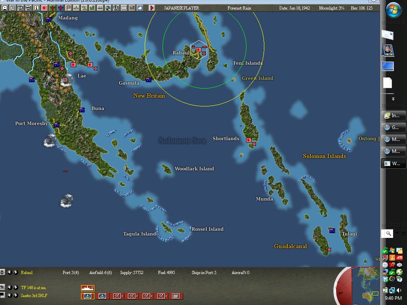
Task: Click the volume speaker tray icon
Action: point(399,290)
